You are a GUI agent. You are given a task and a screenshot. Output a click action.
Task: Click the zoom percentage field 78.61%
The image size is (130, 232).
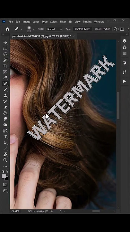(15, 211)
